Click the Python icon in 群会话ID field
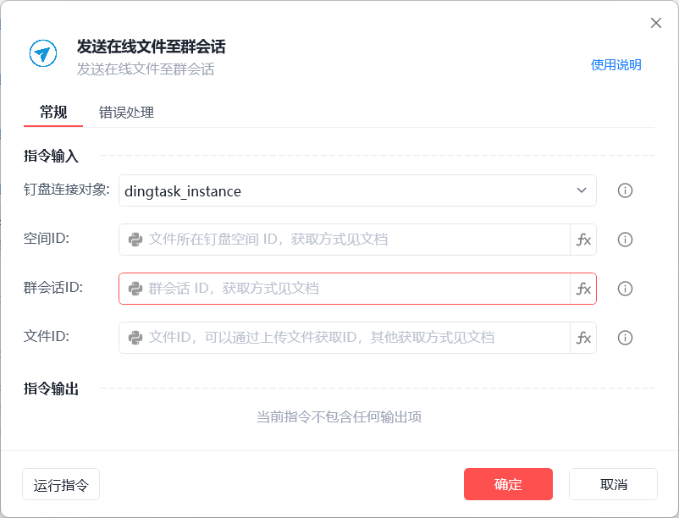Viewport: 679px width, 518px height. (x=135, y=289)
